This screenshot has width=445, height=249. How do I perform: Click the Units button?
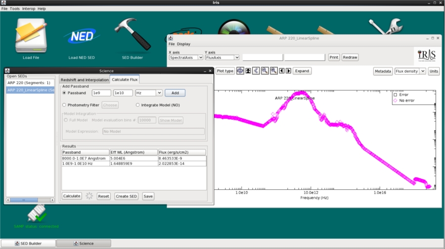click(434, 71)
